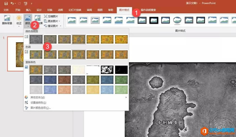The width and height of the screenshot is (236, 137).
Task: Click the grayscale map picture on slide
Action: click(x=180, y=100)
